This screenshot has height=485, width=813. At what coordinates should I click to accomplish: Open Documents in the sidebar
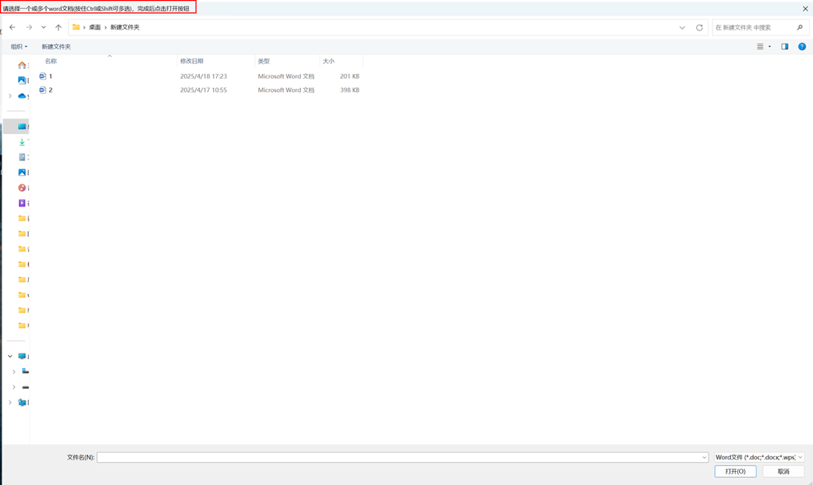point(21,157)
